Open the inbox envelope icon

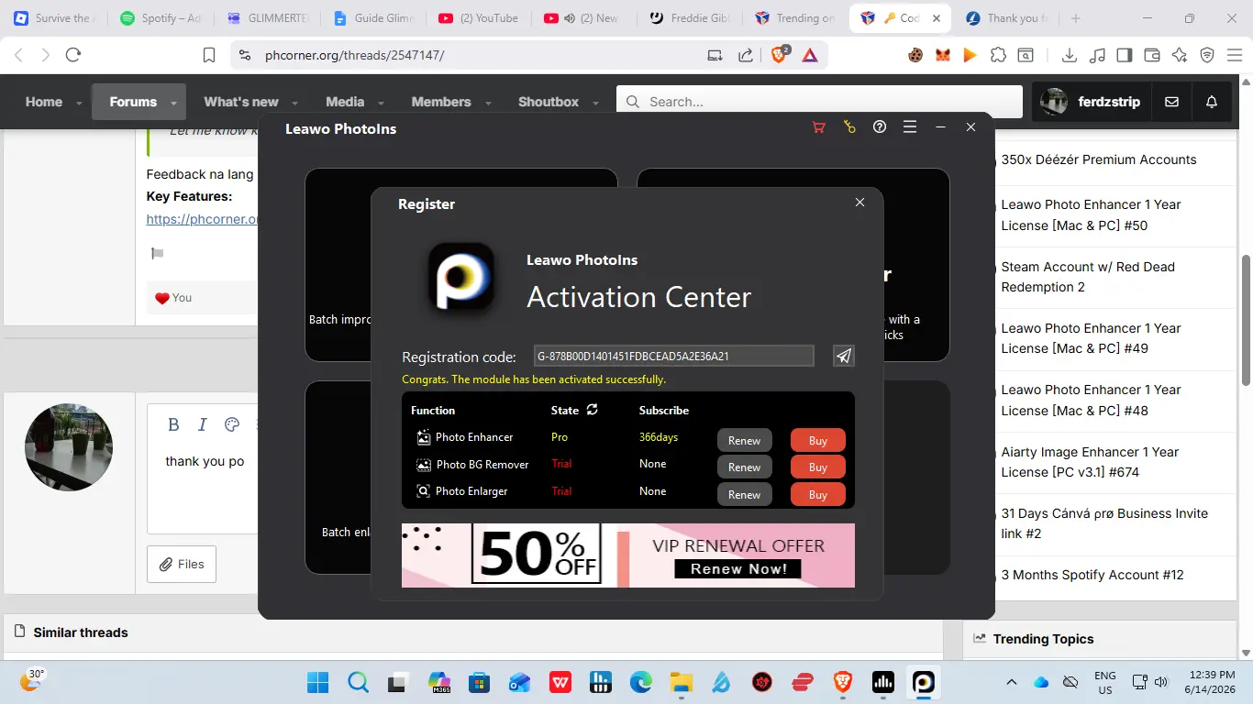1171,102
